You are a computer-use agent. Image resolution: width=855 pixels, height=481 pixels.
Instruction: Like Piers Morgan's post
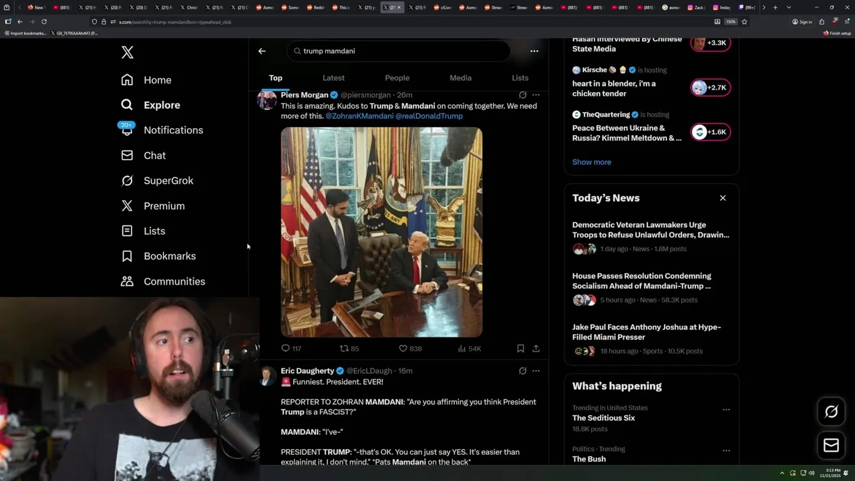(x=409, y=349)
